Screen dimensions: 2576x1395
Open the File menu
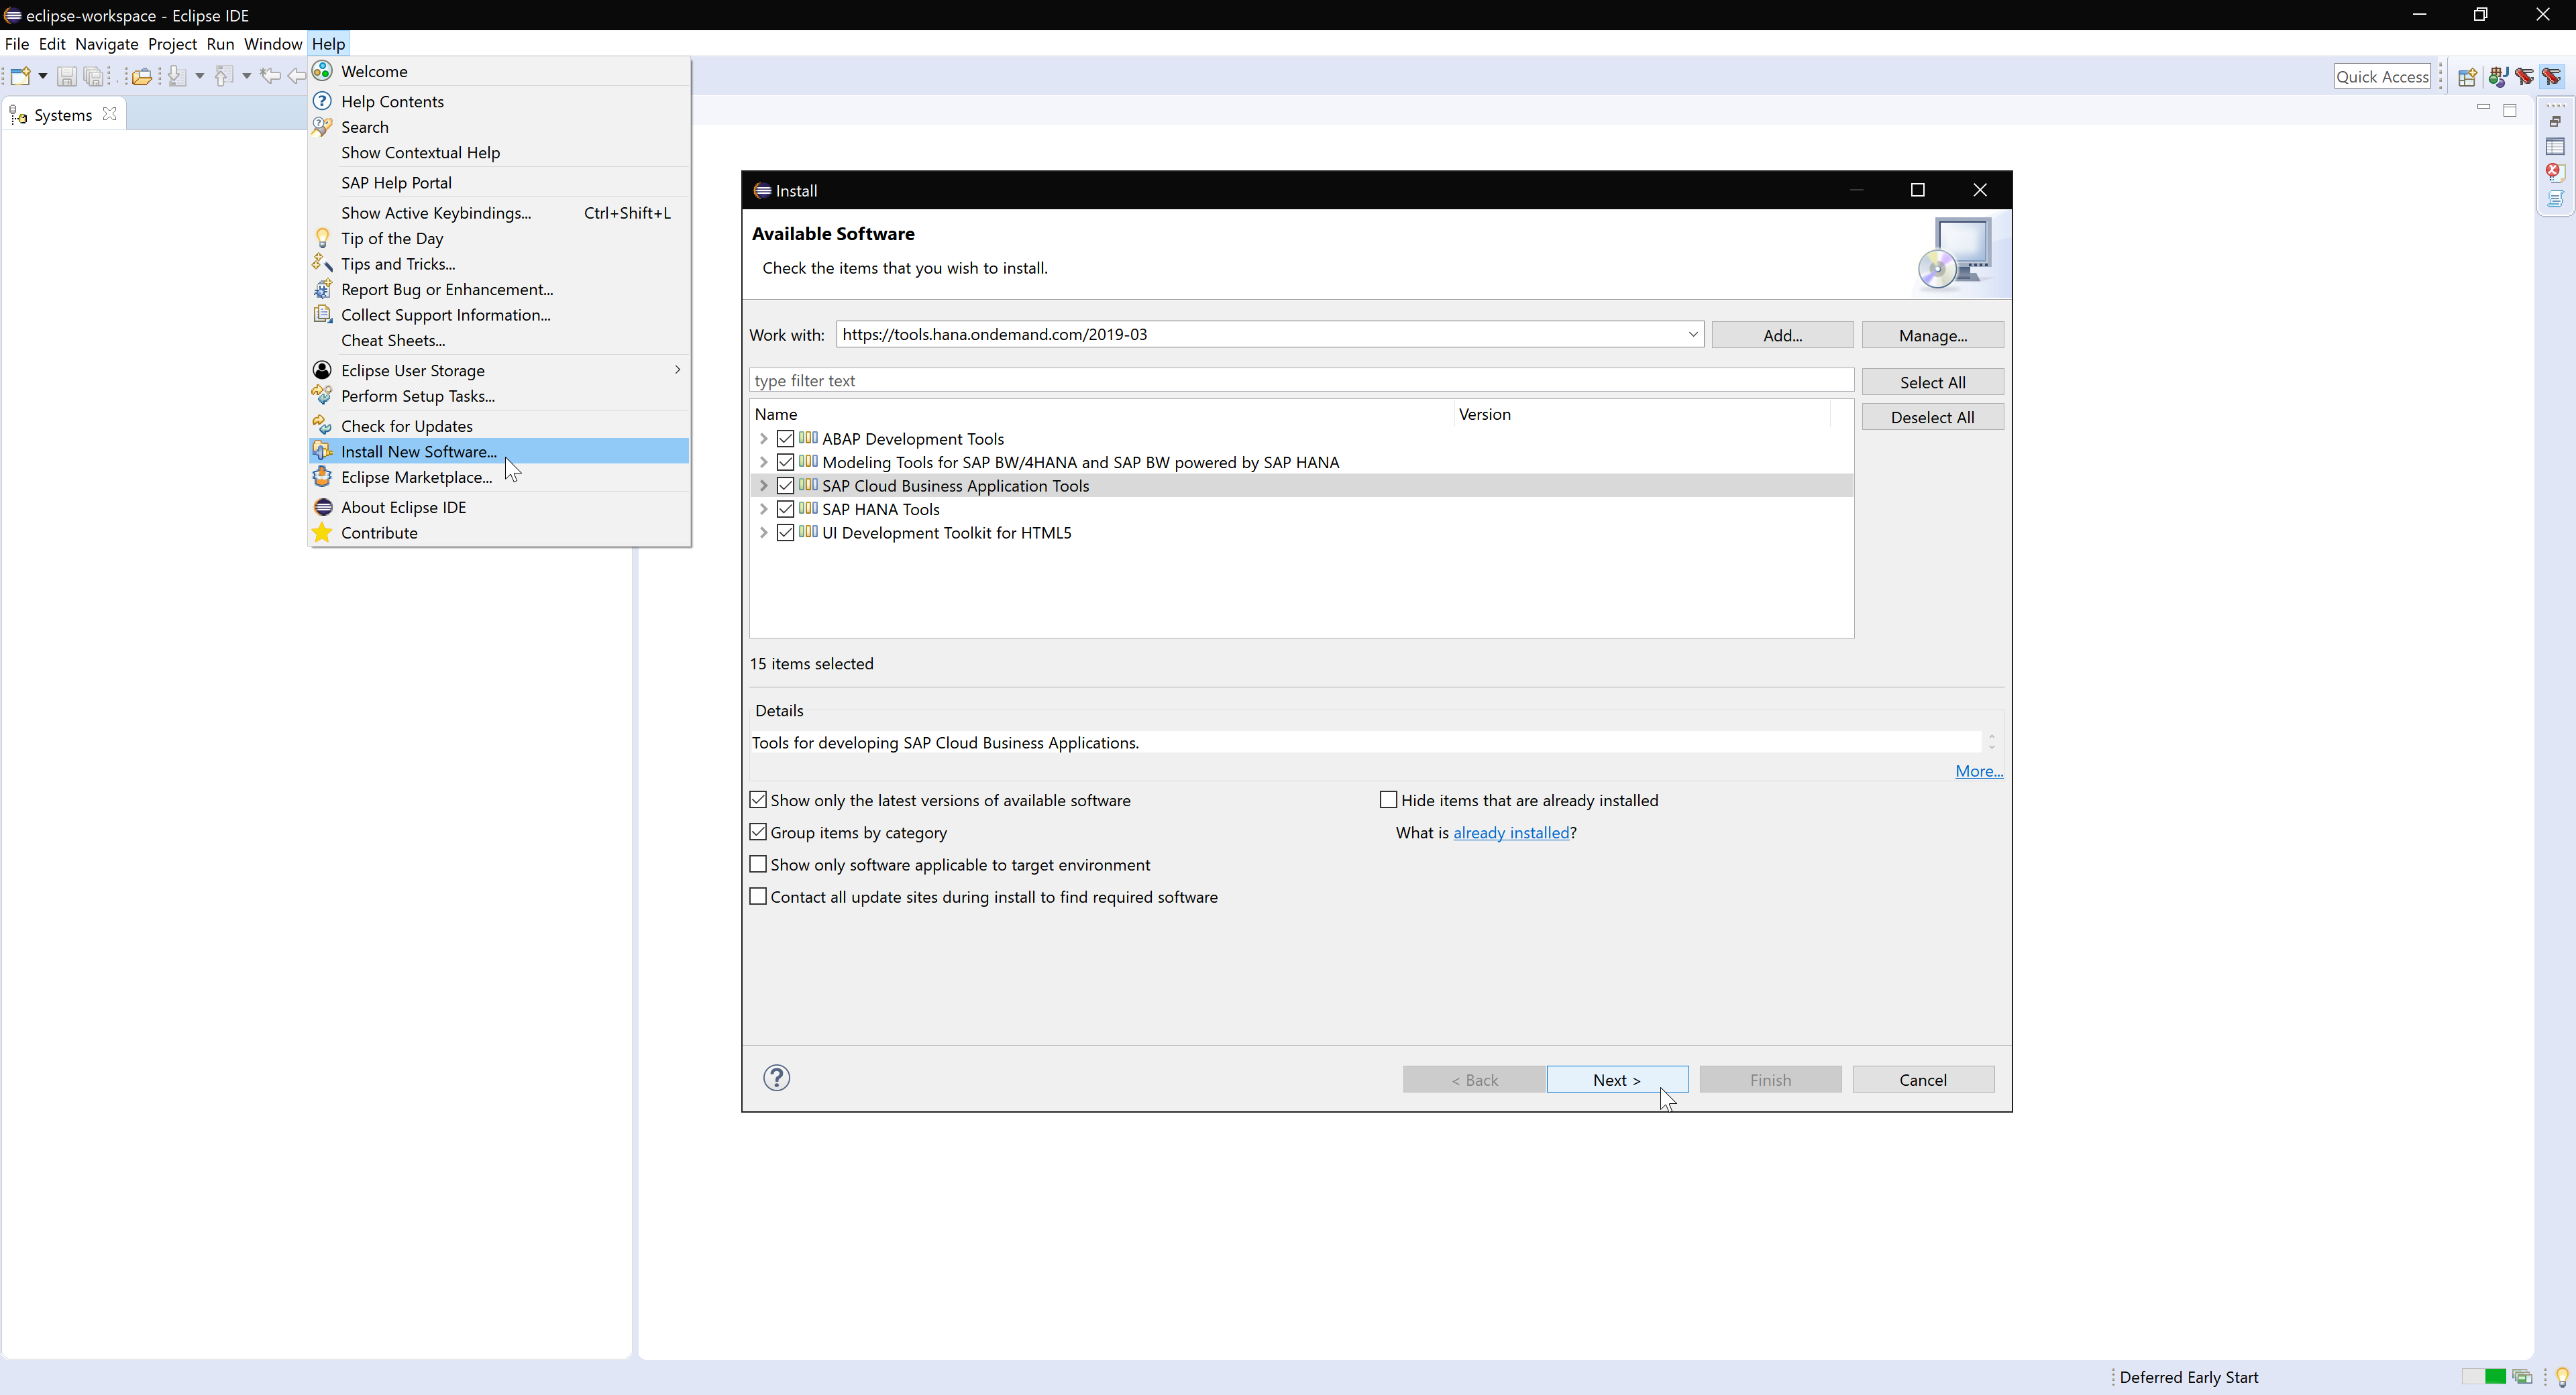[x=17, y=44]
